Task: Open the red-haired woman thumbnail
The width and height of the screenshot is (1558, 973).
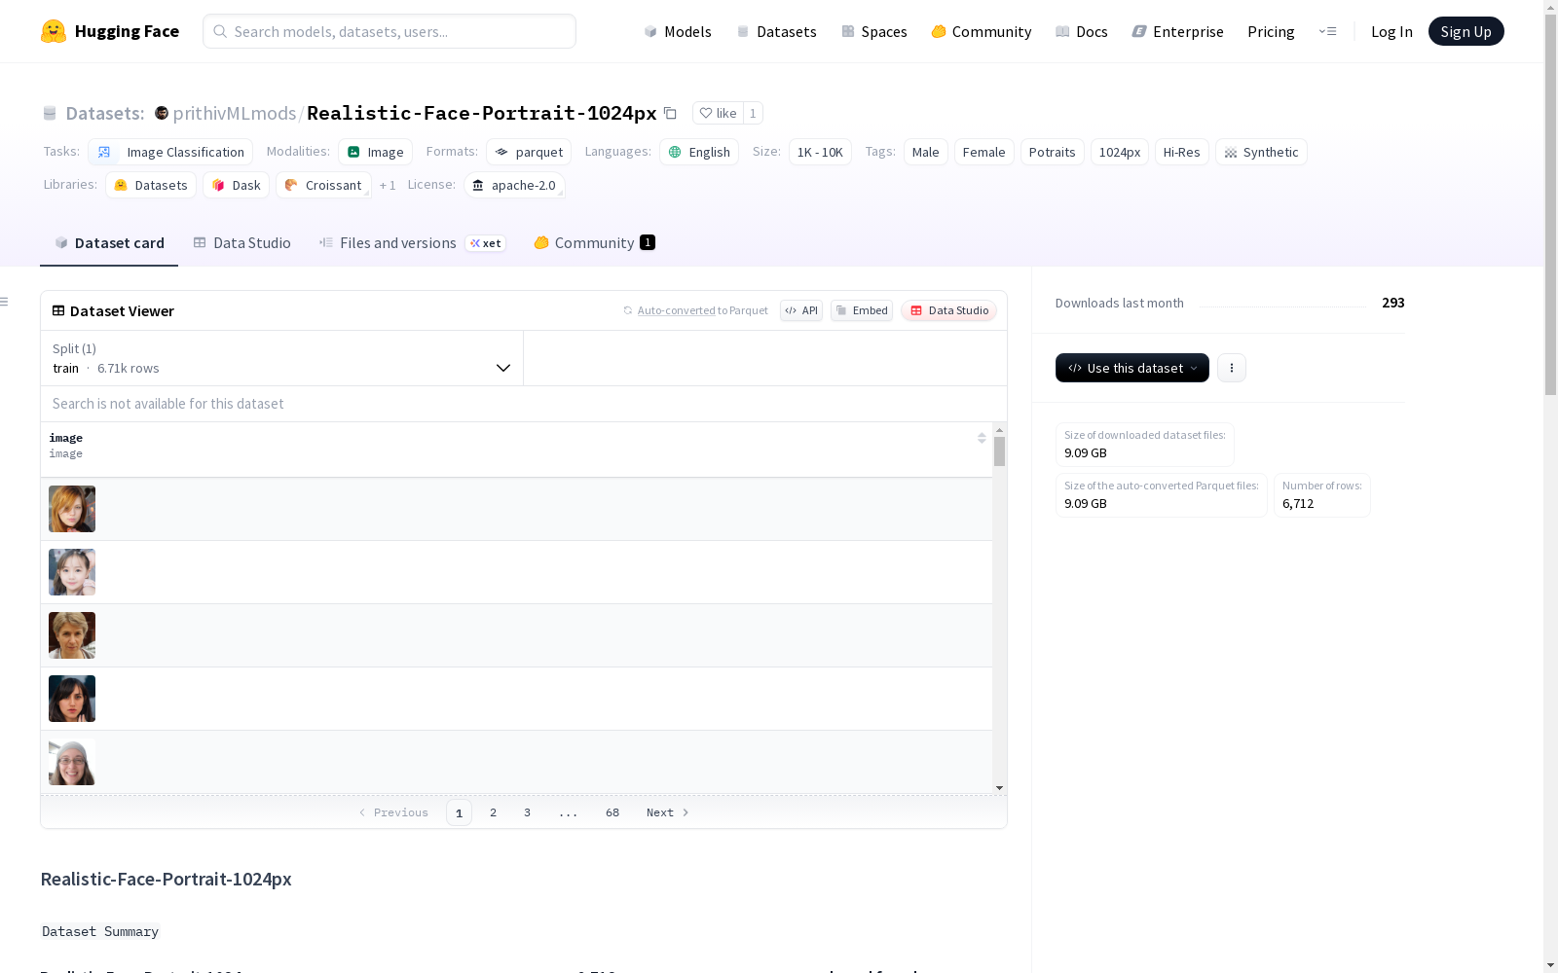Action: click(72, 509)
